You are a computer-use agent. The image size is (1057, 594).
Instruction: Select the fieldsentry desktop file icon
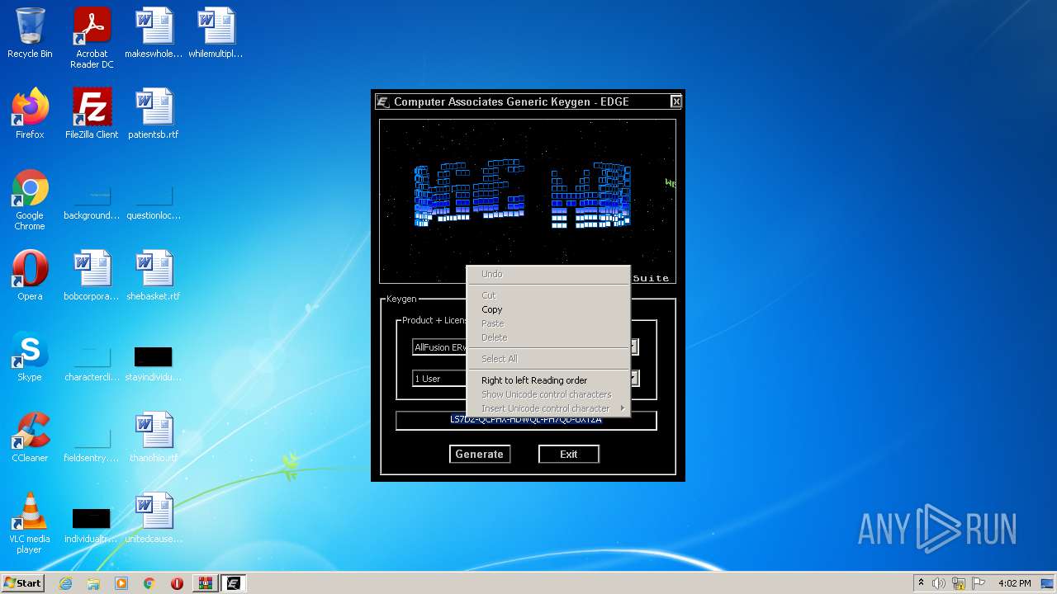tap(92, 445)
